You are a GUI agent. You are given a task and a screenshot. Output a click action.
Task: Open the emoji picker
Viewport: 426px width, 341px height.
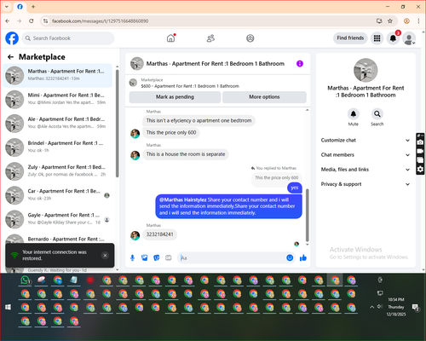(290, 257)
